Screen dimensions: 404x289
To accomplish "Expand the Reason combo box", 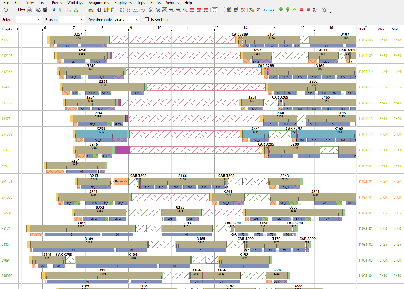I will coord(72,19).
